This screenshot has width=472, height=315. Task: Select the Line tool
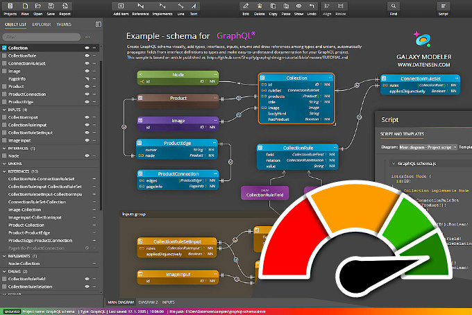[180, 9]
